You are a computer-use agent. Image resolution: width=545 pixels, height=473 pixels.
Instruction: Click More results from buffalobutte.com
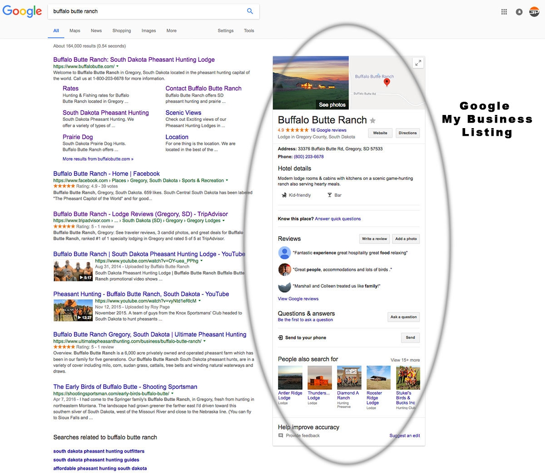[x=98, y=159]
